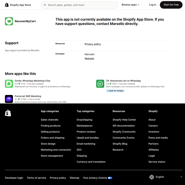Go to Store design category
Screen dimensions: 185x185
click(x=48, y=144)
